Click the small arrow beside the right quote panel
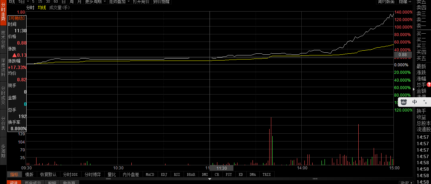The height and width of the screenshot is (184, 431). click(x=414, y=89)
